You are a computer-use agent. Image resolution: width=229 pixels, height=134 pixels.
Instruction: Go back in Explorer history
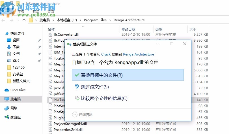point(3,20)
